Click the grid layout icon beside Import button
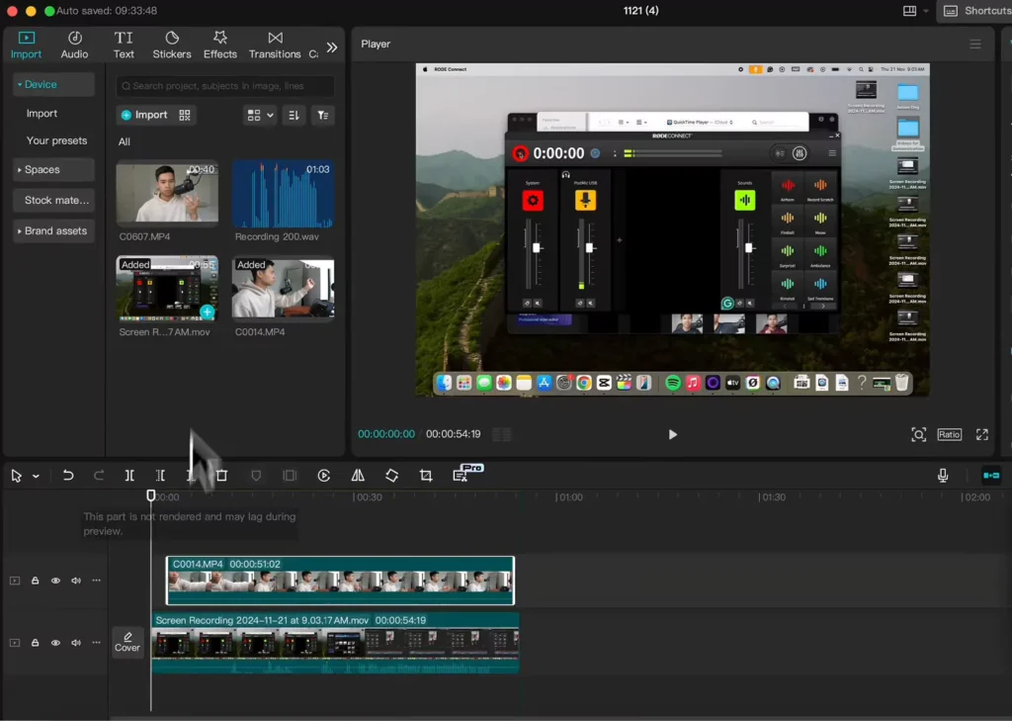This screenshot has height=721, width=1012. 185,115
